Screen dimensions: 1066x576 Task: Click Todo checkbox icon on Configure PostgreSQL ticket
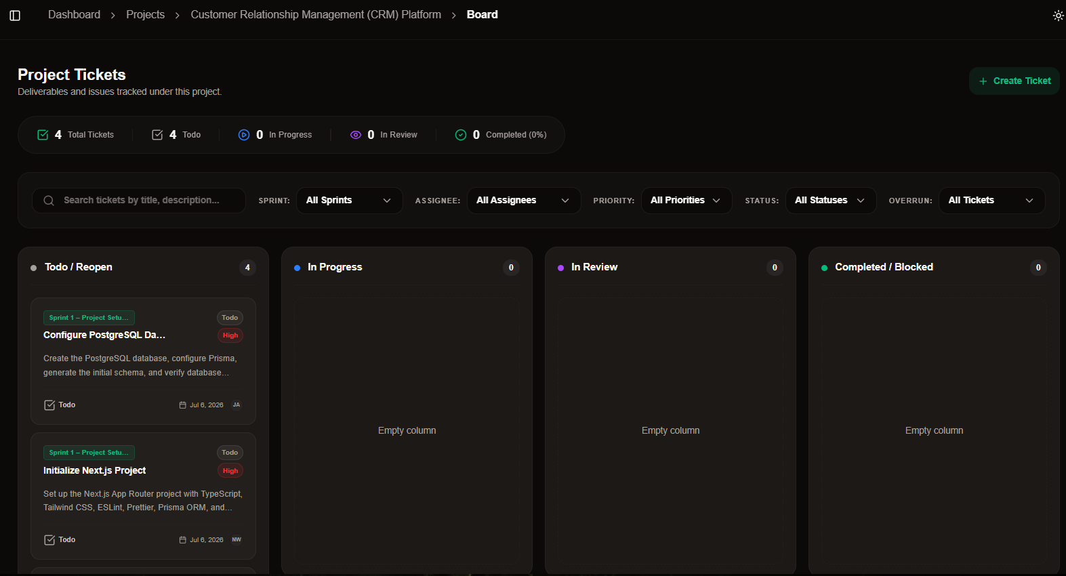coord(49,405)
